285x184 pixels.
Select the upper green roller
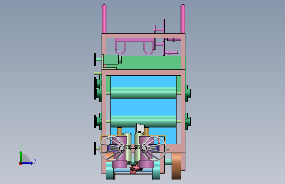(143, 93)
